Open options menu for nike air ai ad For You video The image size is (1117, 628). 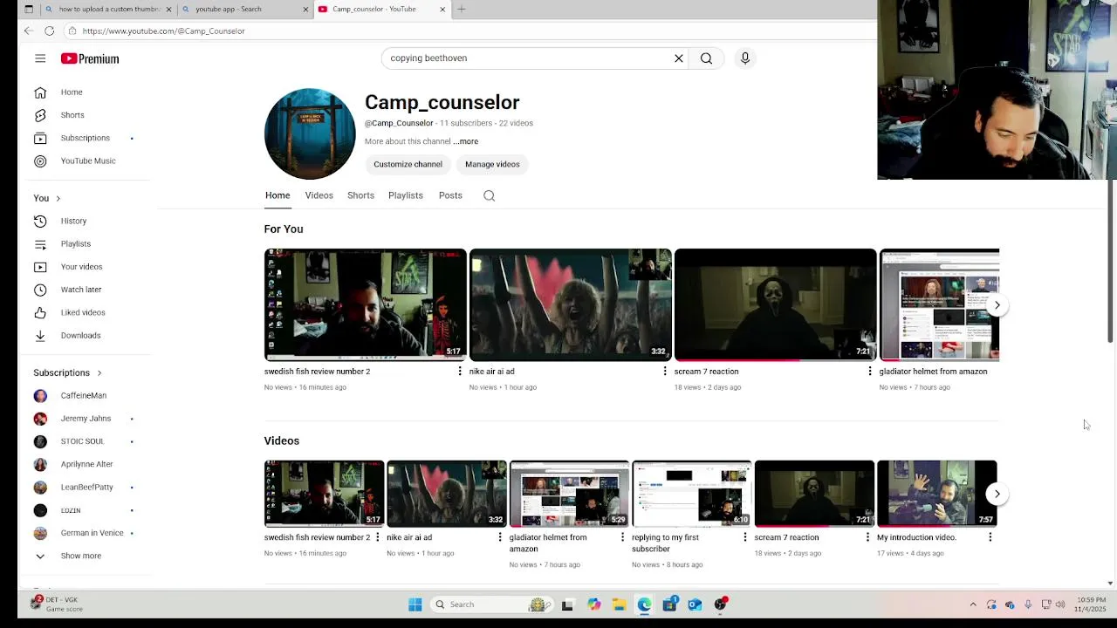[x=665, y=372]
